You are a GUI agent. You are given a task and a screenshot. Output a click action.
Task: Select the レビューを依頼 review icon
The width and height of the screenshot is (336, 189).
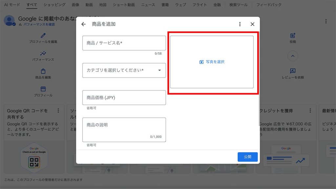coord(292,71)
